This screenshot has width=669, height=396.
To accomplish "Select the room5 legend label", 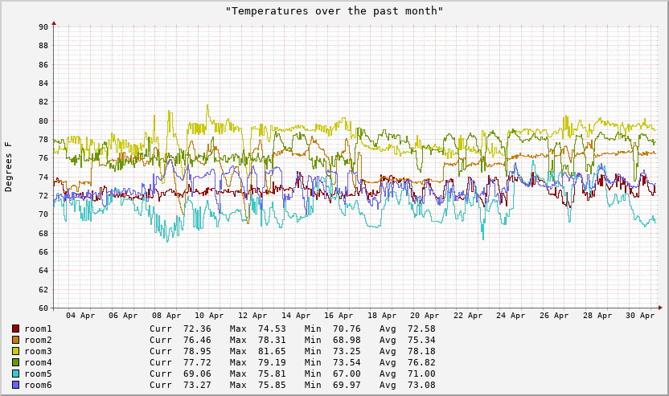I will click(x=38, y=374).
